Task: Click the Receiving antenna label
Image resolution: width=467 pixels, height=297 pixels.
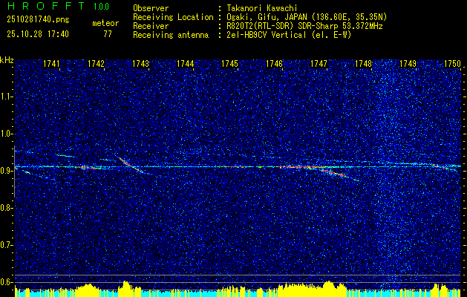Action: (171, 35)
